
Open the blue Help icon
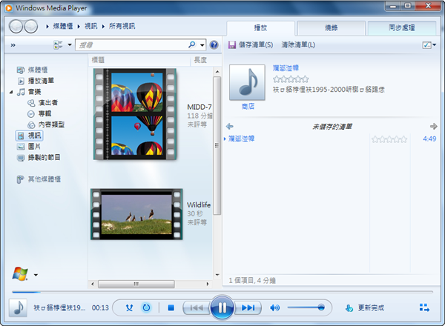[x=214, y=44]
